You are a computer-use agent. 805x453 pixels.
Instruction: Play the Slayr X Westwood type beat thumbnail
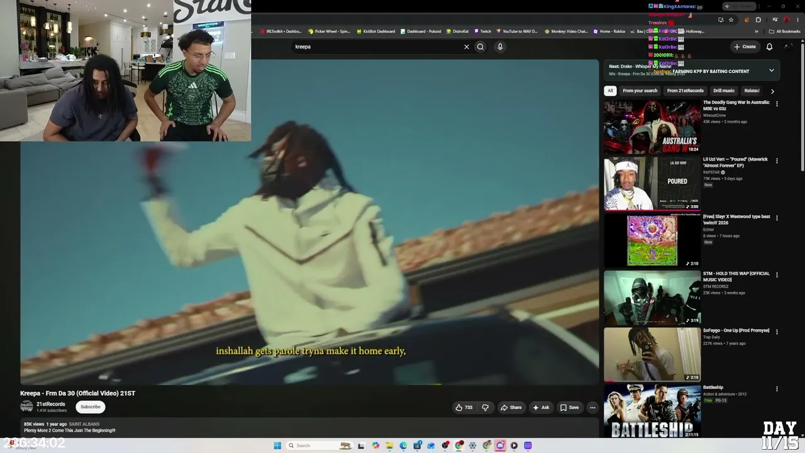click(652, 241)
